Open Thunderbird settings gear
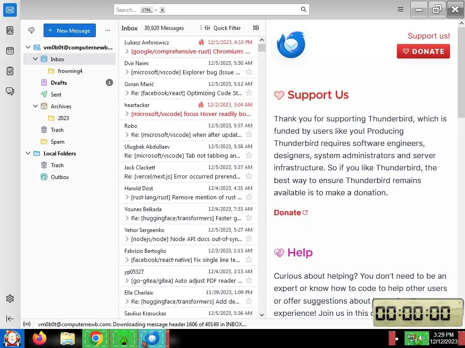This screenshot has width=465, height=348. click(x=10, y=299)
